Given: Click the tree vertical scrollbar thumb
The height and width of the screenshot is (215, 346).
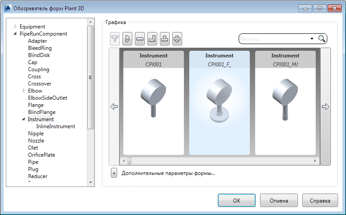Looking at the screenshot, I should (x=90, y=77).
